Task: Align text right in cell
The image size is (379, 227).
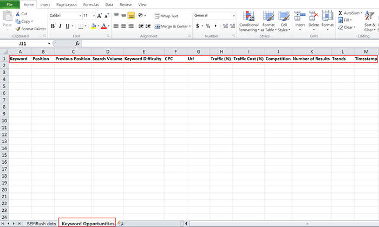Action: (131, 26)
